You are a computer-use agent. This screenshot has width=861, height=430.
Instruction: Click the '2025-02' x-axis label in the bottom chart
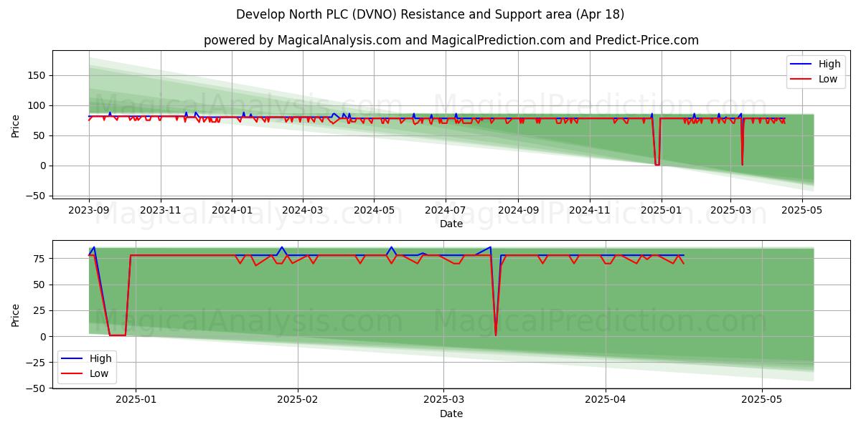point(297,399)
